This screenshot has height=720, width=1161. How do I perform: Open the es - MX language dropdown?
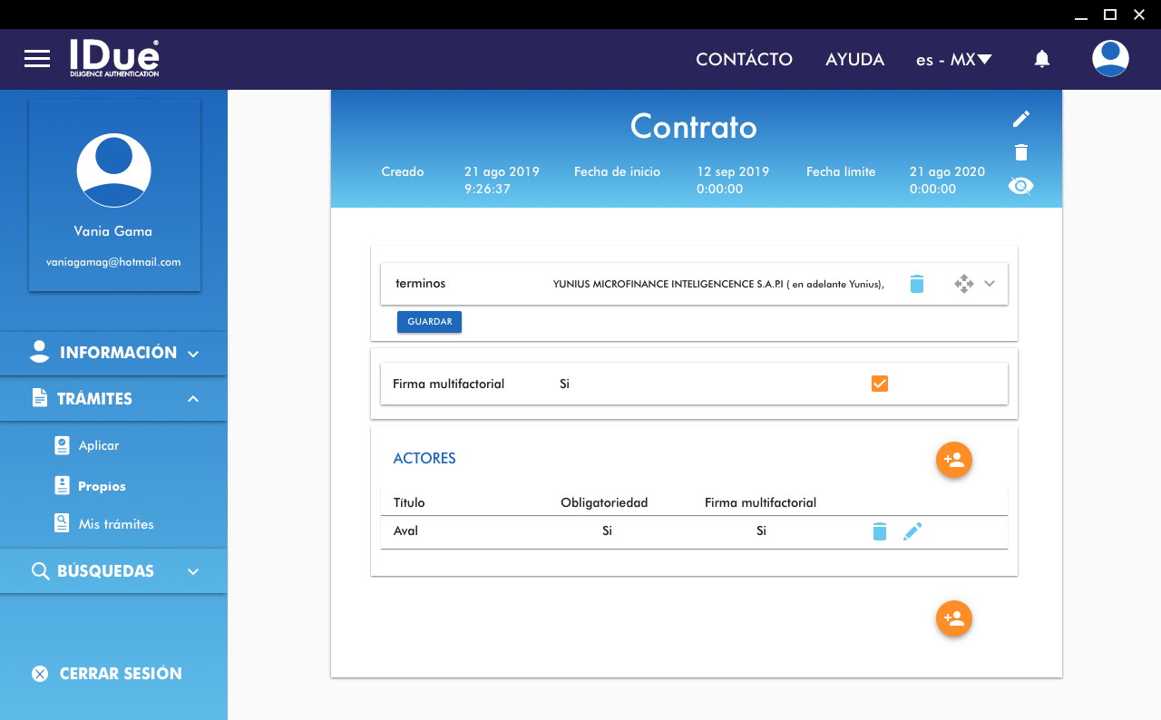tap(953, 60)
